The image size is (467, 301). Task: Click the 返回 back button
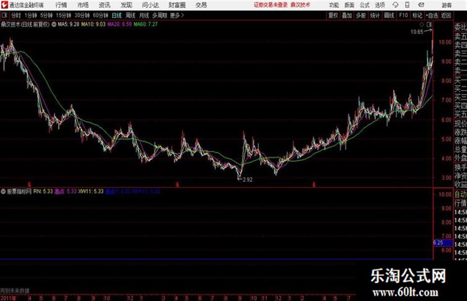coord(446,15)
